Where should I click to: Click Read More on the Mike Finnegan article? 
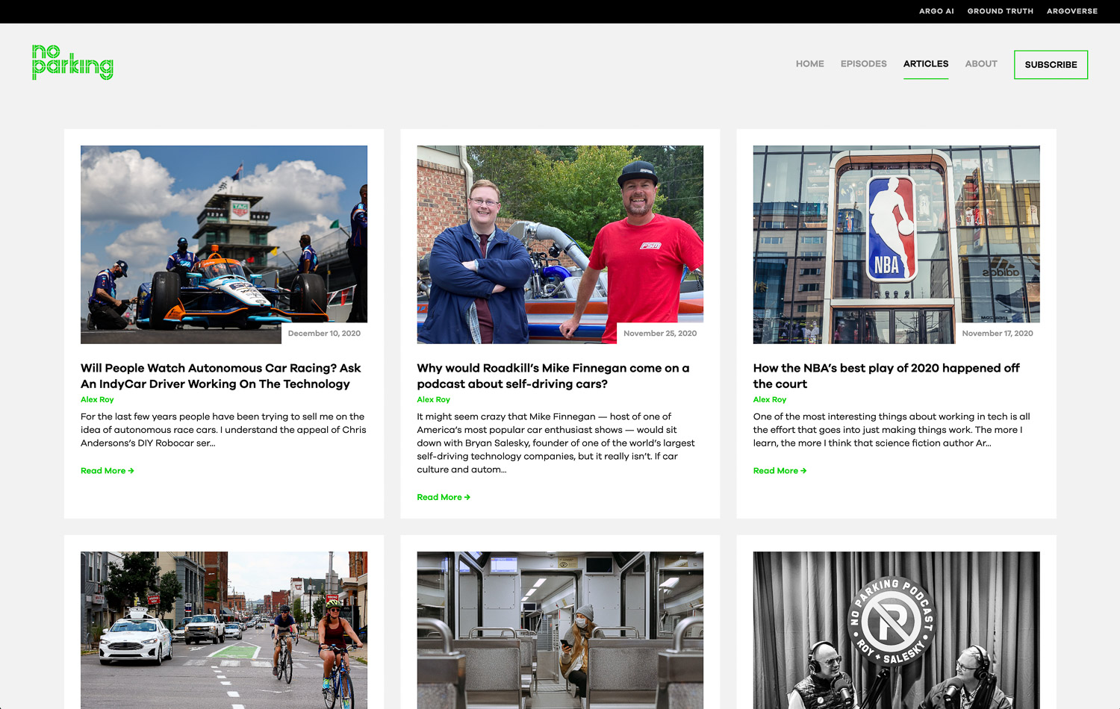(444, 497)
